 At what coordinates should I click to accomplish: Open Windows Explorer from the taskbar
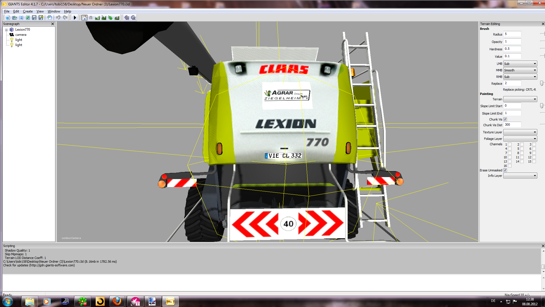point(30,301)
